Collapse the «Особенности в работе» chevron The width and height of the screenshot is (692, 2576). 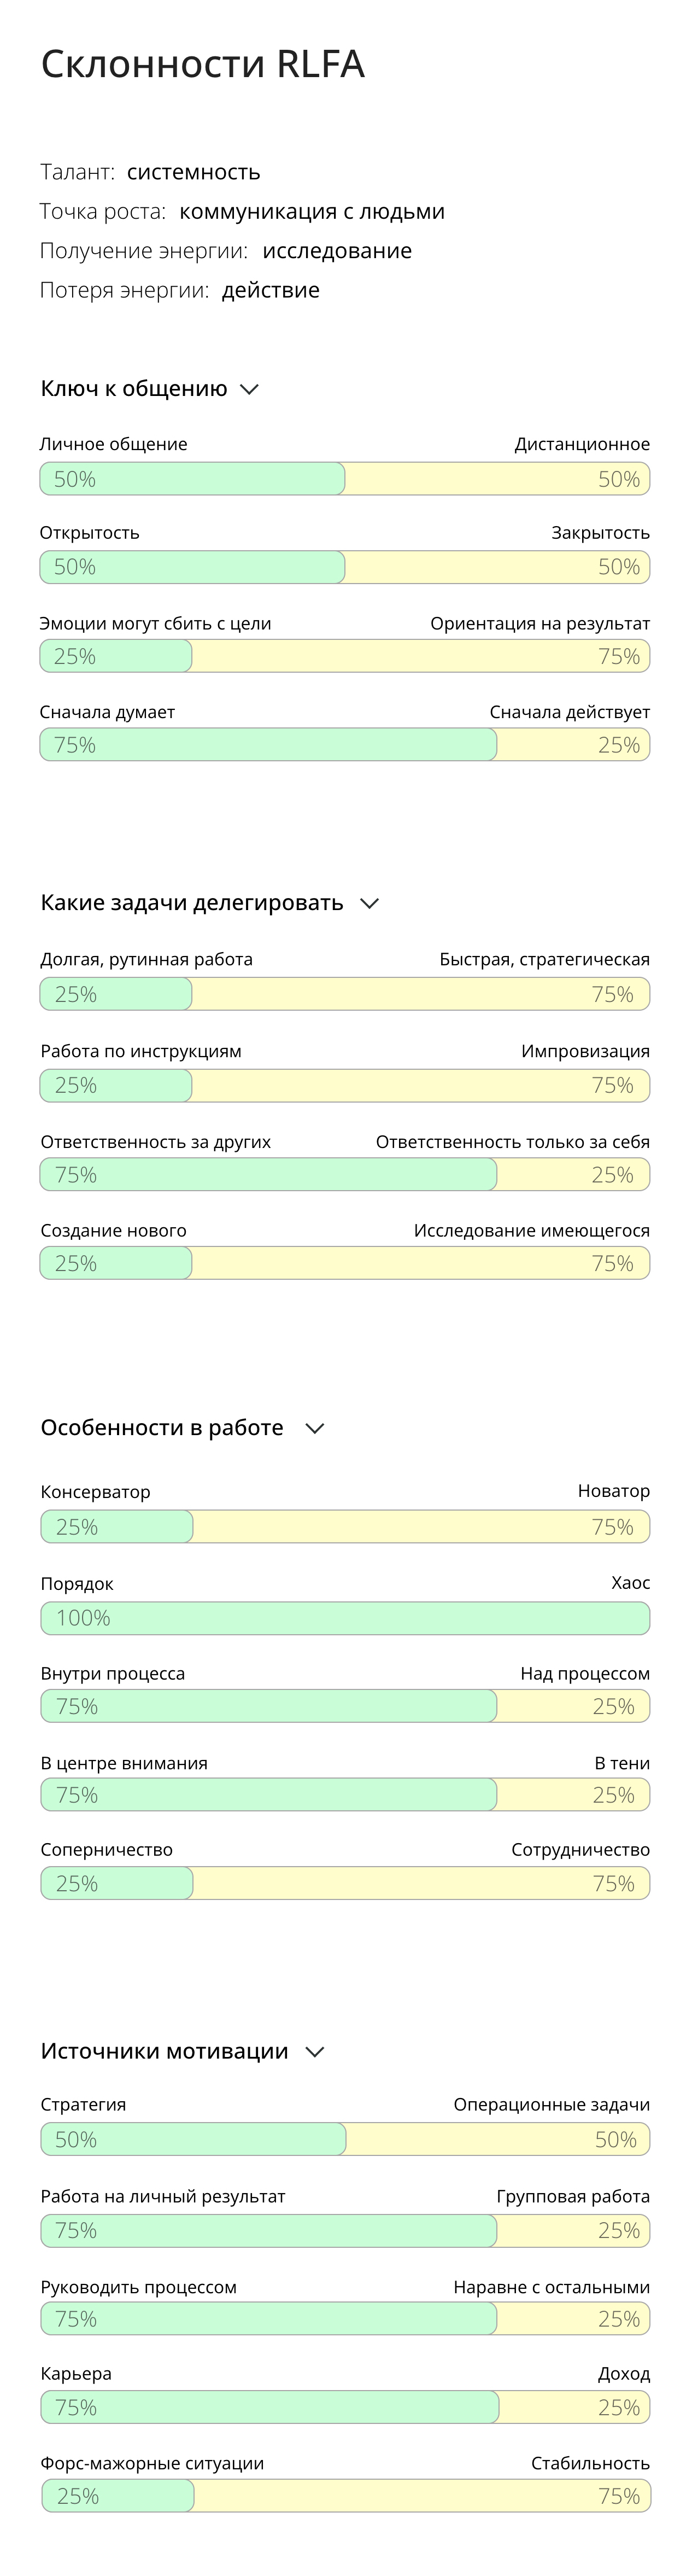[315, 1428]
